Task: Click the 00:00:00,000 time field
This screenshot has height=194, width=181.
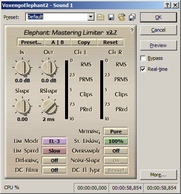Action: [x=92, y=188]
